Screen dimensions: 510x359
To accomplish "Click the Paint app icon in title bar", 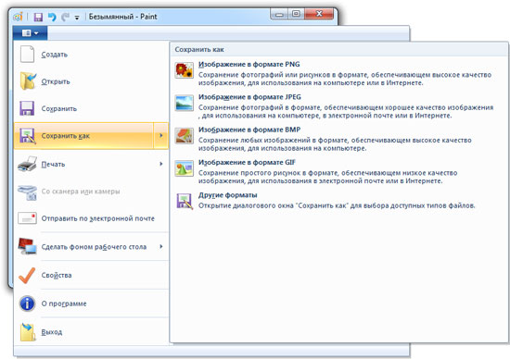I will point(18,17).
